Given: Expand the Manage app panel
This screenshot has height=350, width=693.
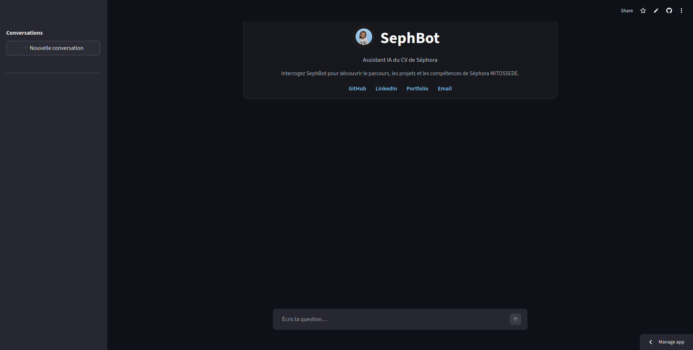Looking at the screenshot, I should tap(671, 342).
